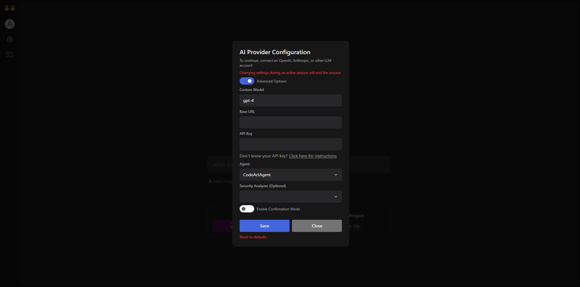
Task: Open the Agent dropdown showing CodeActAgent
Action: click(x=291, y=175)
